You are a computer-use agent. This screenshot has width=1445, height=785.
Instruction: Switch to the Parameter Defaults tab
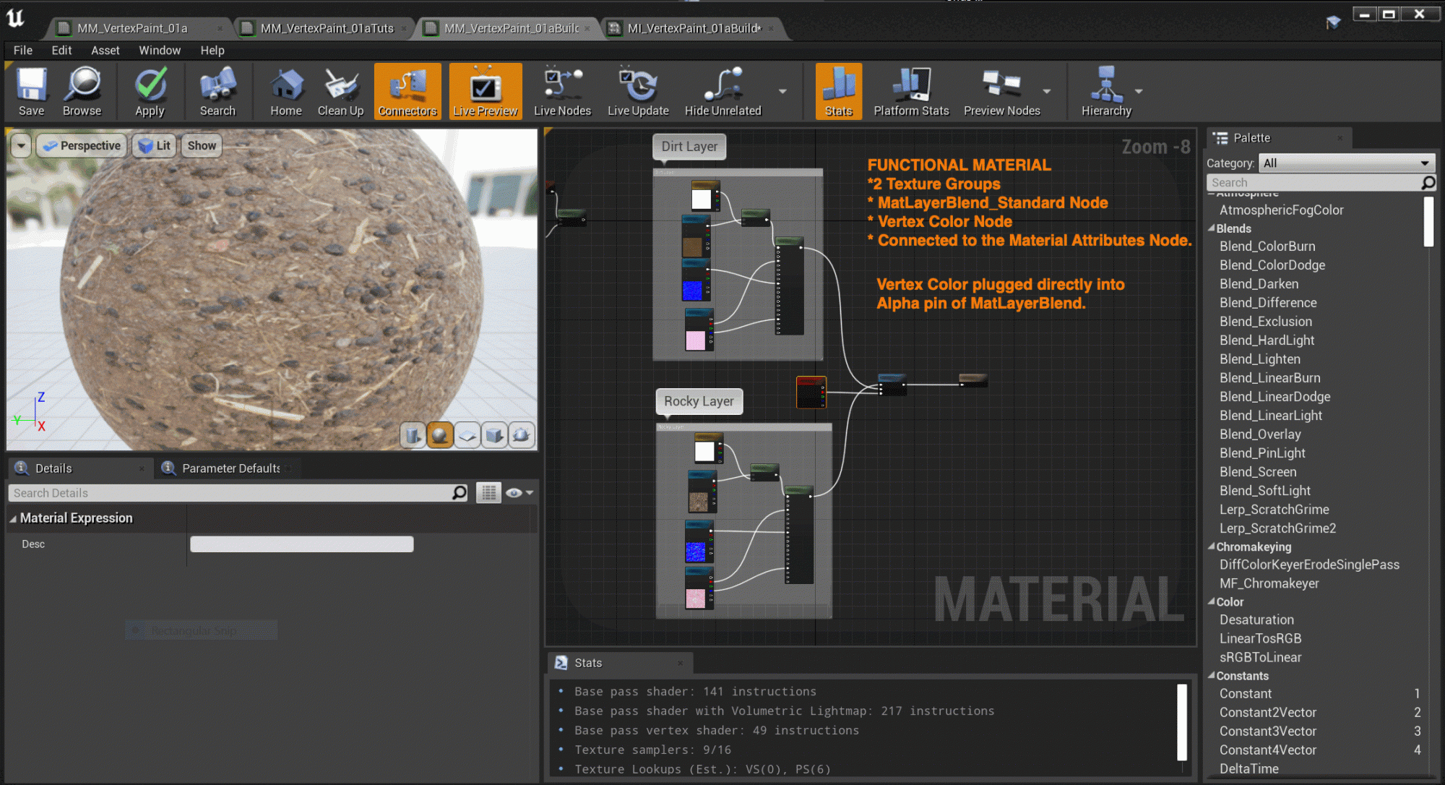pos(230,468)
